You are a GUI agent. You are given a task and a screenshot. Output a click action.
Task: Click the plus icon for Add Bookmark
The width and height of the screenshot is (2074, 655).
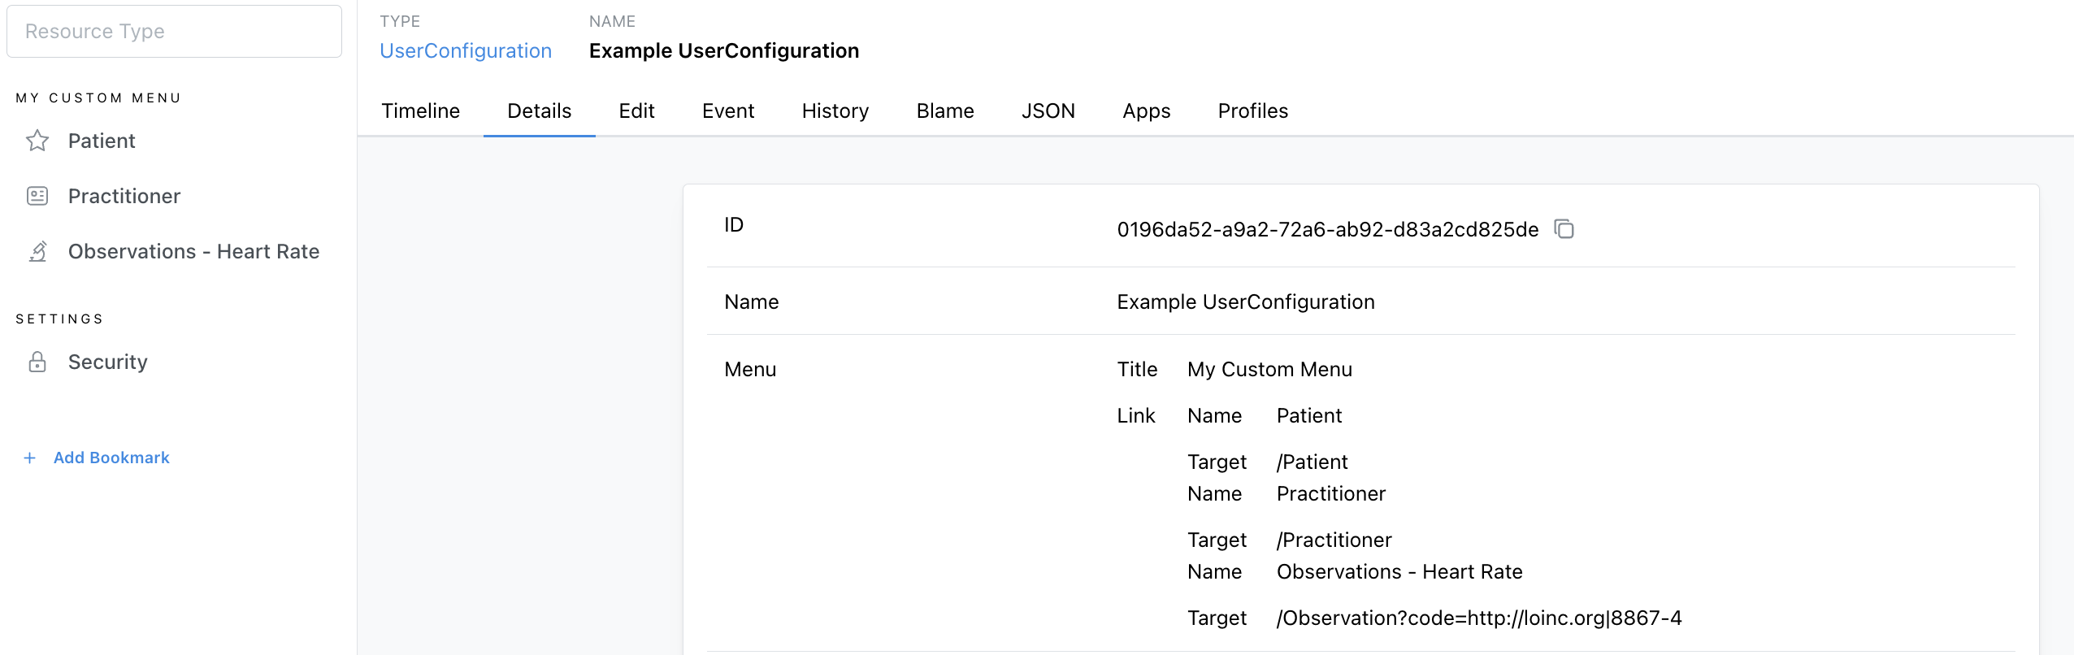pos(30,458)
